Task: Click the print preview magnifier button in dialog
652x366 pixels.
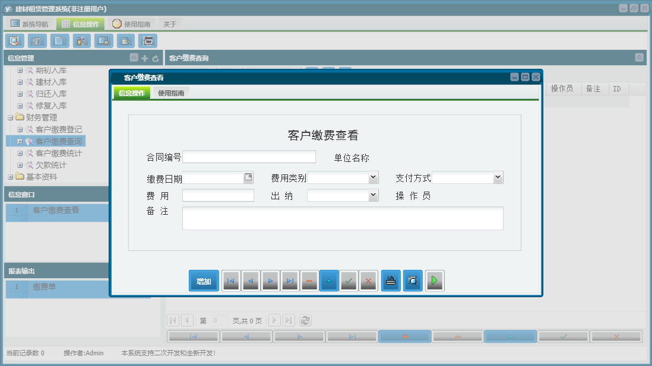Action: click(x=413, y=281)
